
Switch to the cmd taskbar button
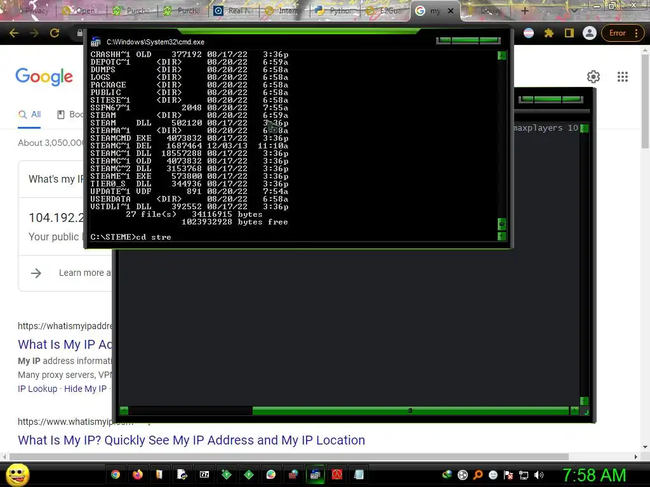click(x=315, y=474)
